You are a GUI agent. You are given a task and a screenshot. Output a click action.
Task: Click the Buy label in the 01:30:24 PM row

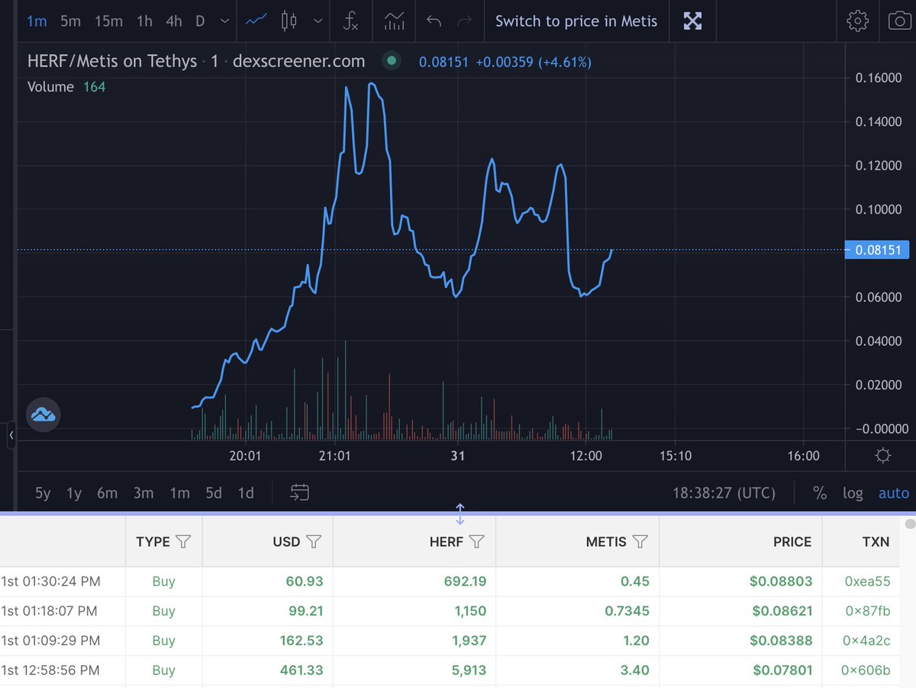[163, 582]
